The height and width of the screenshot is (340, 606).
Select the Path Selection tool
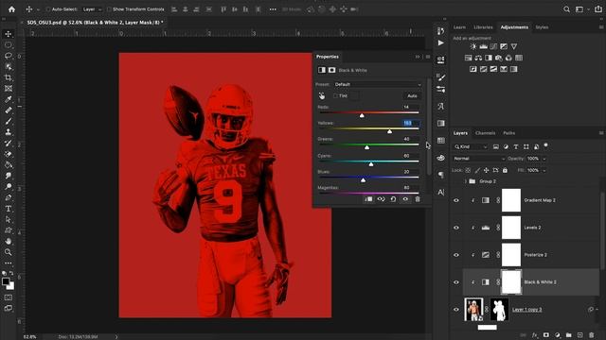pos(9,219)
